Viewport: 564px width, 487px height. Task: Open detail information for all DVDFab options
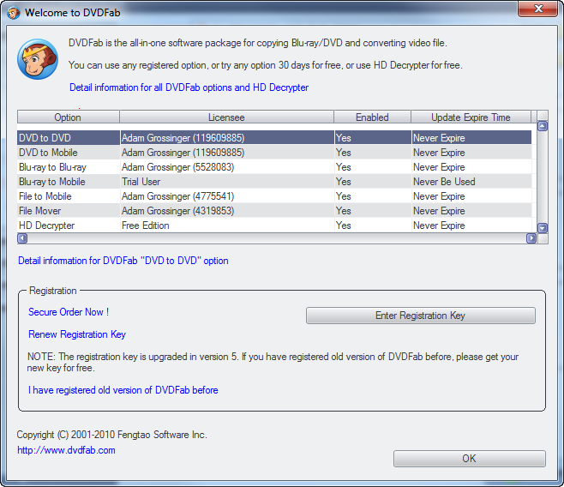[189, 87]
